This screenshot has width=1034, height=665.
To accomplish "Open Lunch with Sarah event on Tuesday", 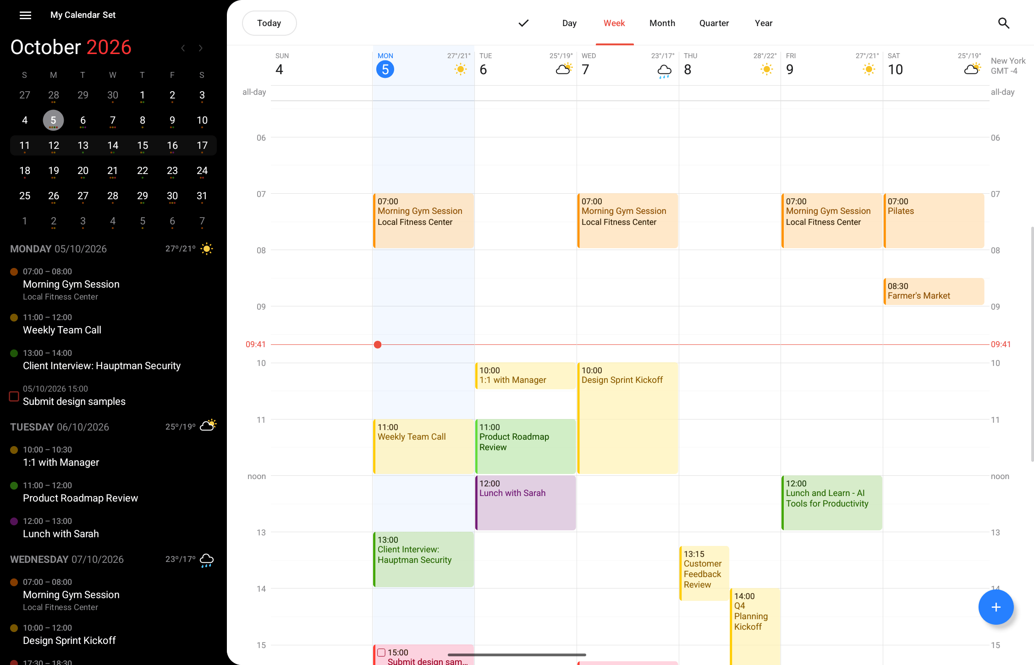I will (526, 502).
